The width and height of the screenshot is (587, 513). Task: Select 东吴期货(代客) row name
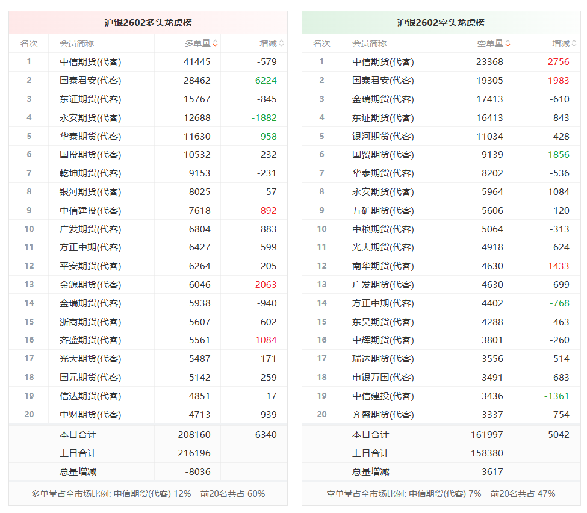383,322
